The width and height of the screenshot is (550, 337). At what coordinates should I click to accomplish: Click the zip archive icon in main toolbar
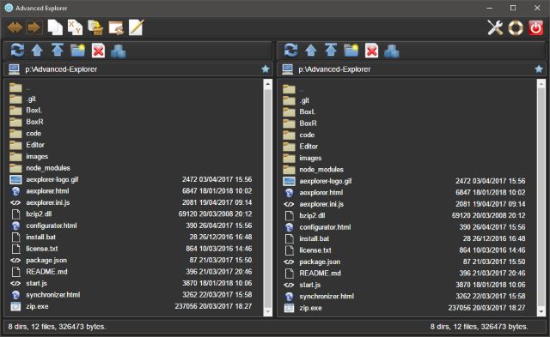click(95, 27)
